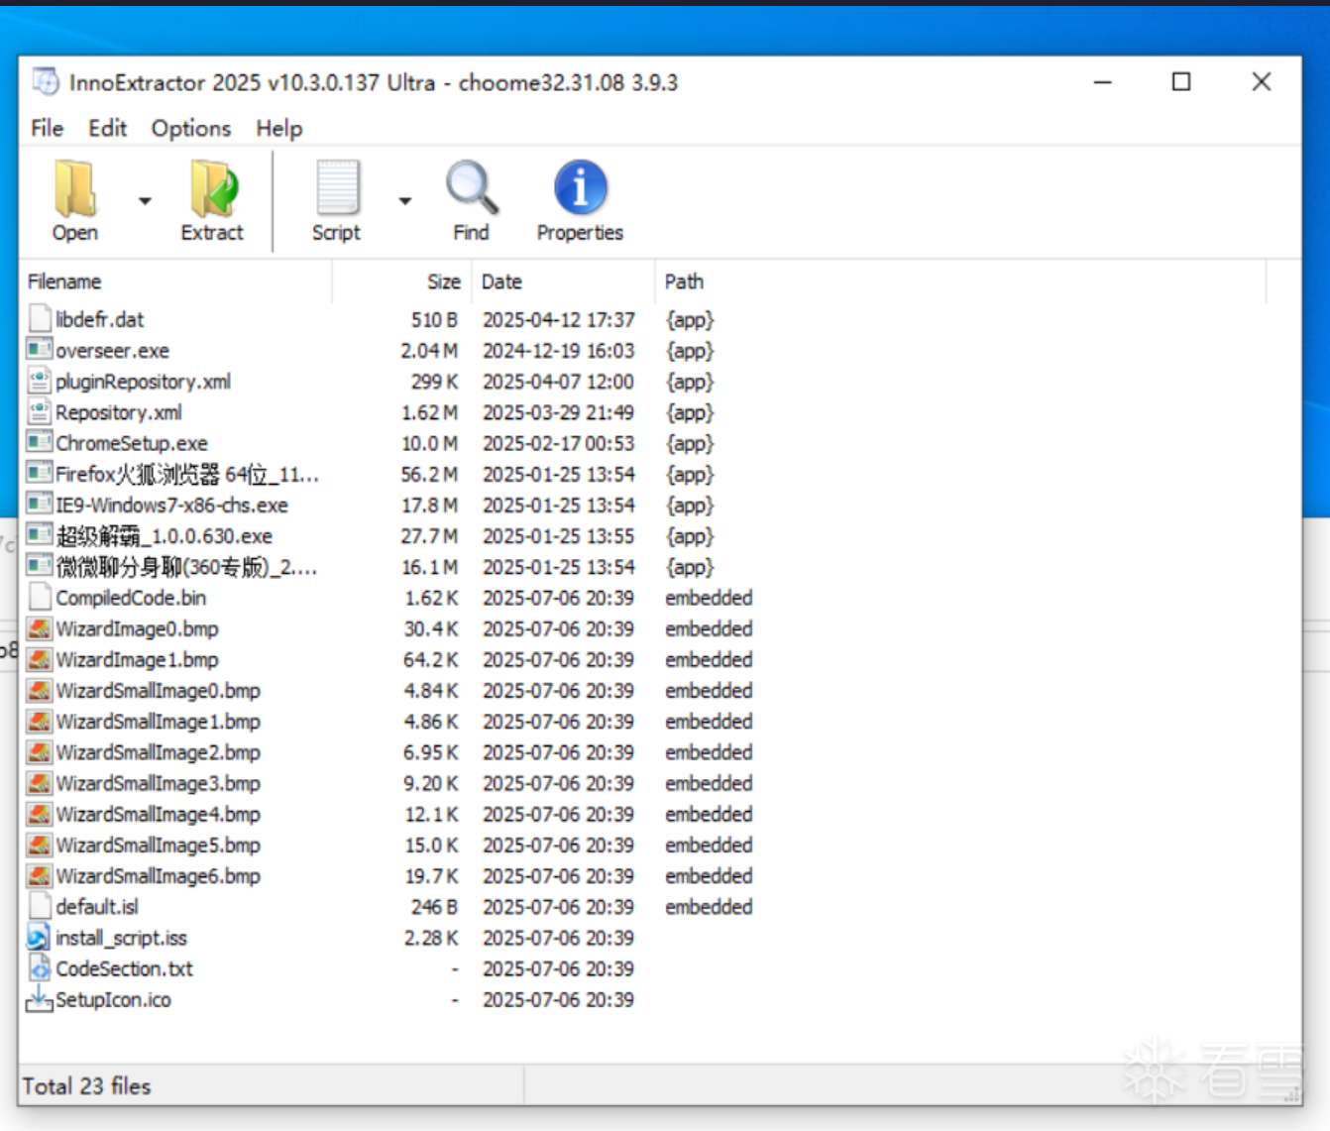The width and height of the screenshot is (1330, 1131).
Task: Select the 微微聊分身聊(360专版) file name
Action: (x=186, y=567)
